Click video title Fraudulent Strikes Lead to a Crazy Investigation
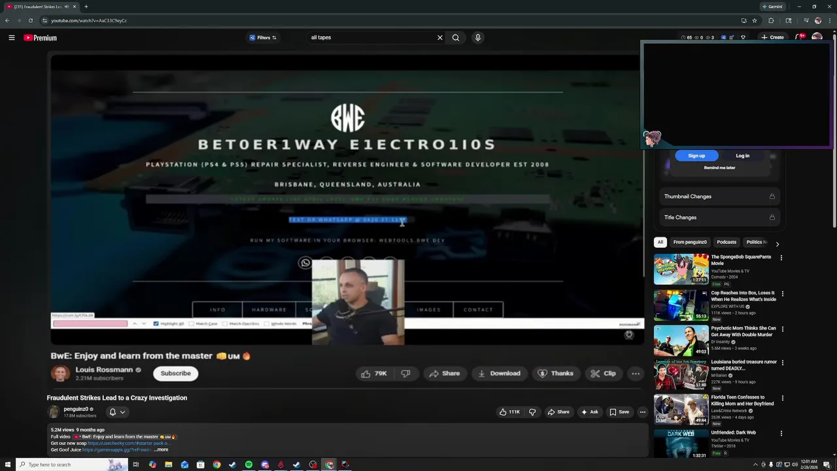837x471 pixels. click(117, 398)
